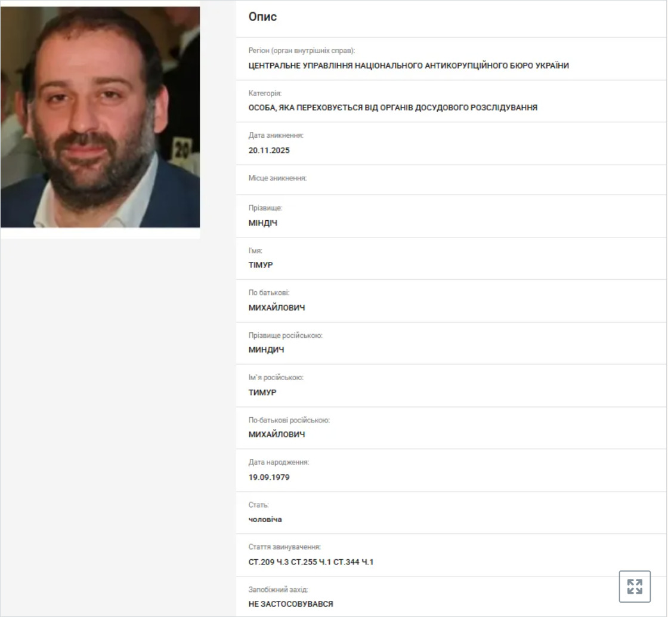Image resolution: width=668 pixels, height=617 pixels.
Task: Click the Запобіжний захід label
Action: coord(278,590)
